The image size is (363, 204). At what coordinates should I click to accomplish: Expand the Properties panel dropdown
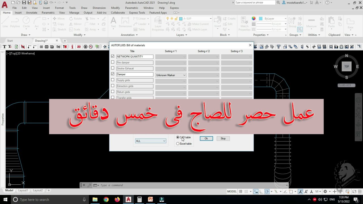click(261, 35)
